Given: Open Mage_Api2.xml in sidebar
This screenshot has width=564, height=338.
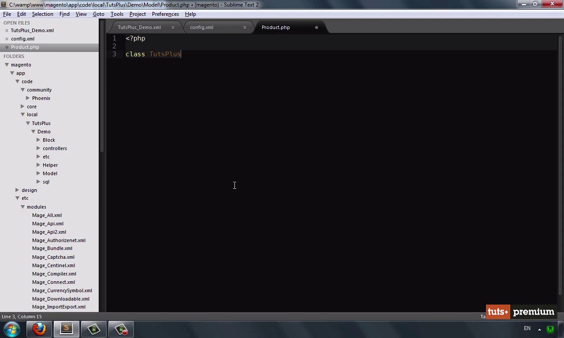Looking at the screenshot, I should click(49, 232).
